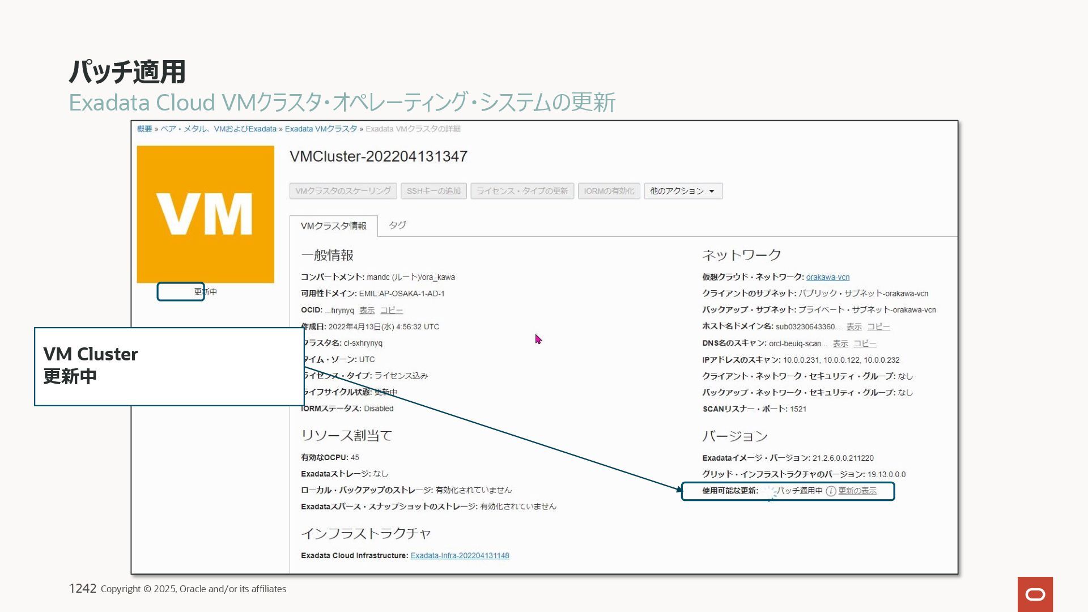Copy the host domain name
Image resolution: width=1088 pixels, height=612 pixels.
[x=878, y=327]
